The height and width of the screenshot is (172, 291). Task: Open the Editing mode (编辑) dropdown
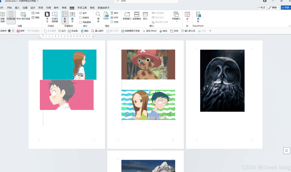[x=274, y=8]
